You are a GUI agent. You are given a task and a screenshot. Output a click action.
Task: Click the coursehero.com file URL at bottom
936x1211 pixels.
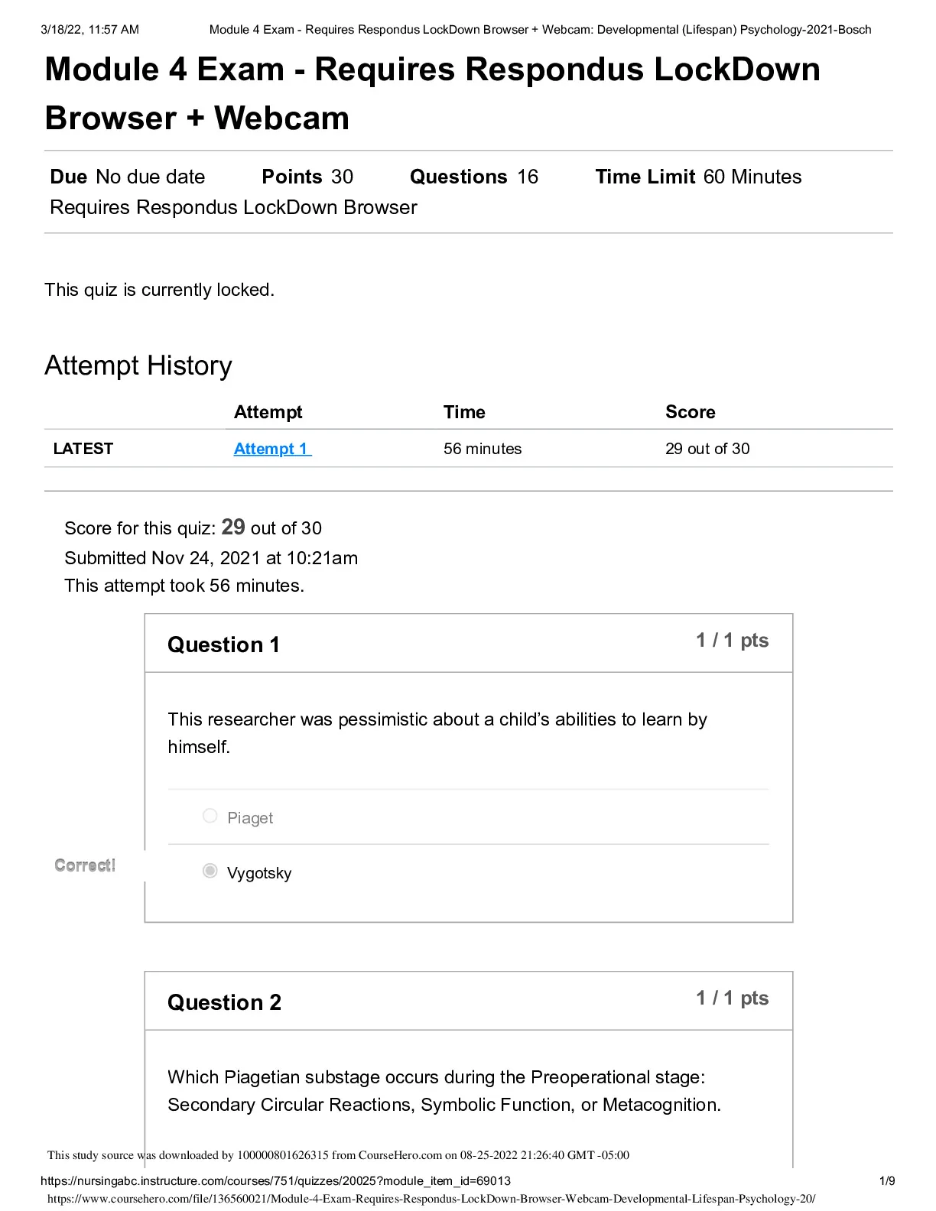coord(431,1199)
